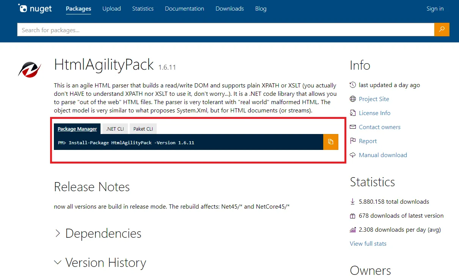Open the Upload page
The width and height of the screenshot is (459, 279).
112,8
